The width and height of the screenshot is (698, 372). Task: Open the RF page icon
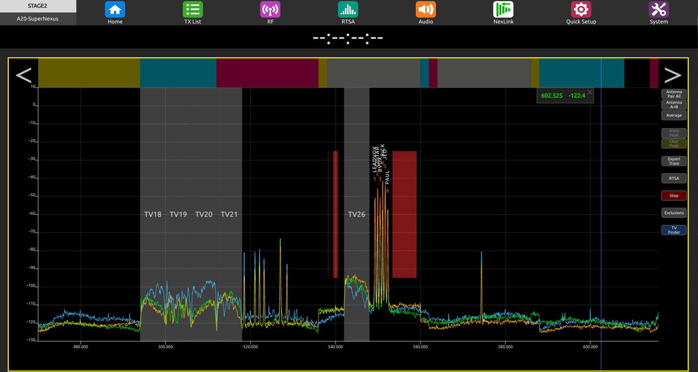point(270,10)
